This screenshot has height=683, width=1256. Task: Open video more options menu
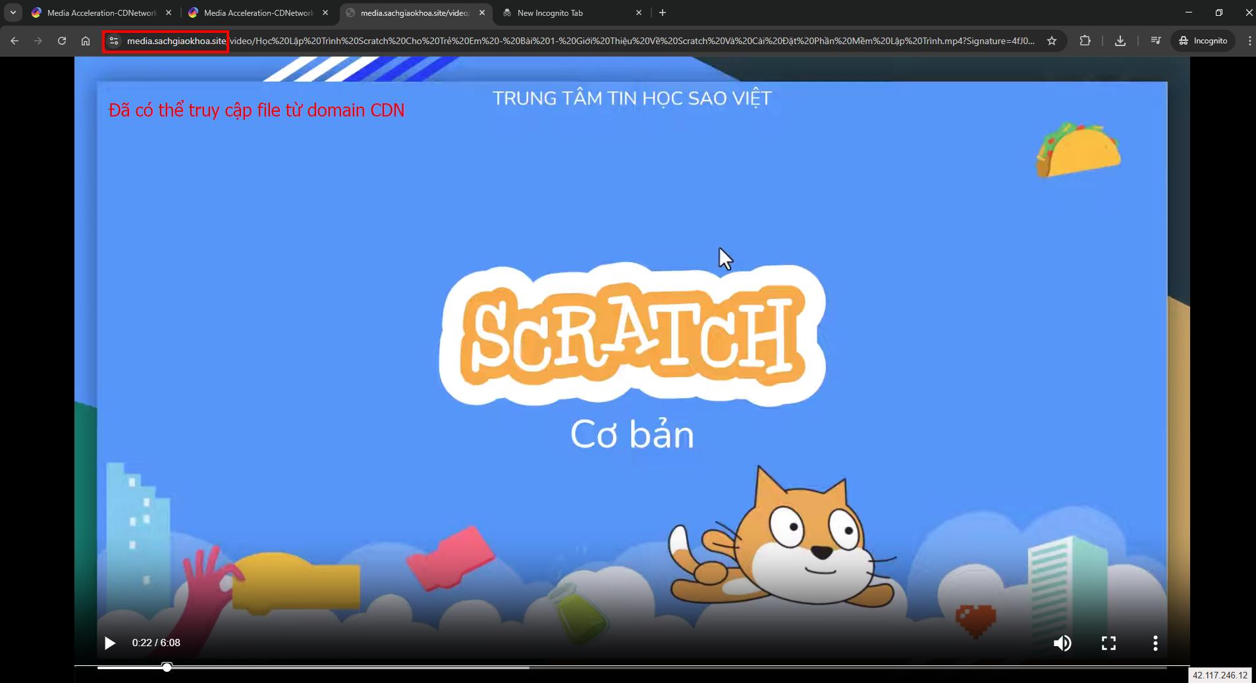[x=1155, y=643]
